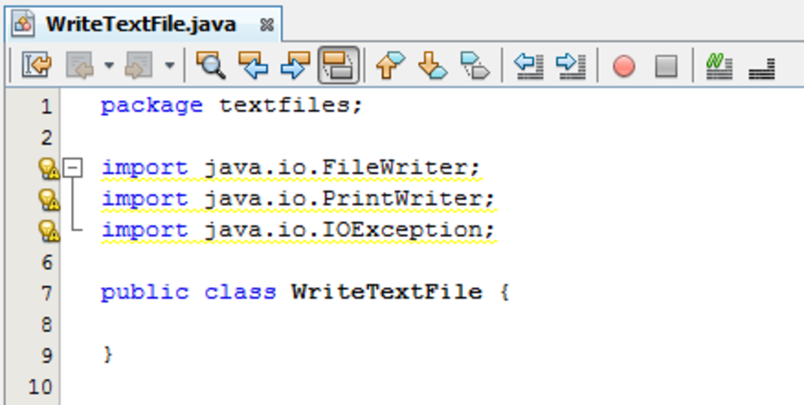Select the WriteTextFile.java editor tab
The image size is (804, 405).
pos(143,25)
